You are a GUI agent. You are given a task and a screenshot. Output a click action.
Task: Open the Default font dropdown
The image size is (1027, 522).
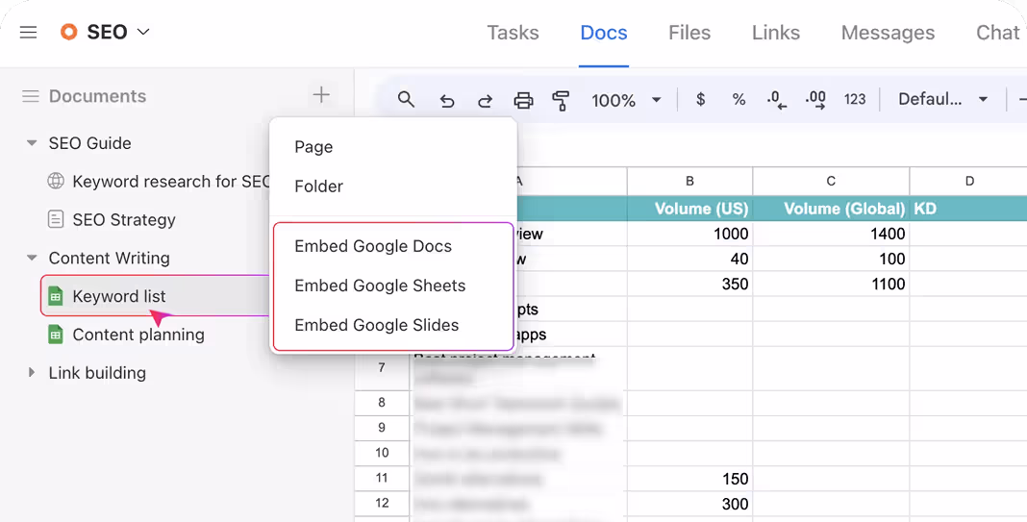tap(942, 99)
